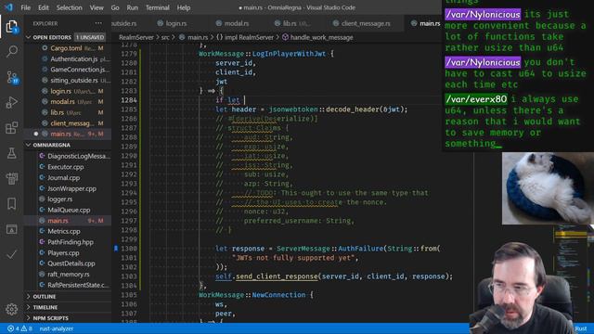Open the Bookmarks view icon
The width and height of the screenshot is (594, 334).
tap(11, 204)
